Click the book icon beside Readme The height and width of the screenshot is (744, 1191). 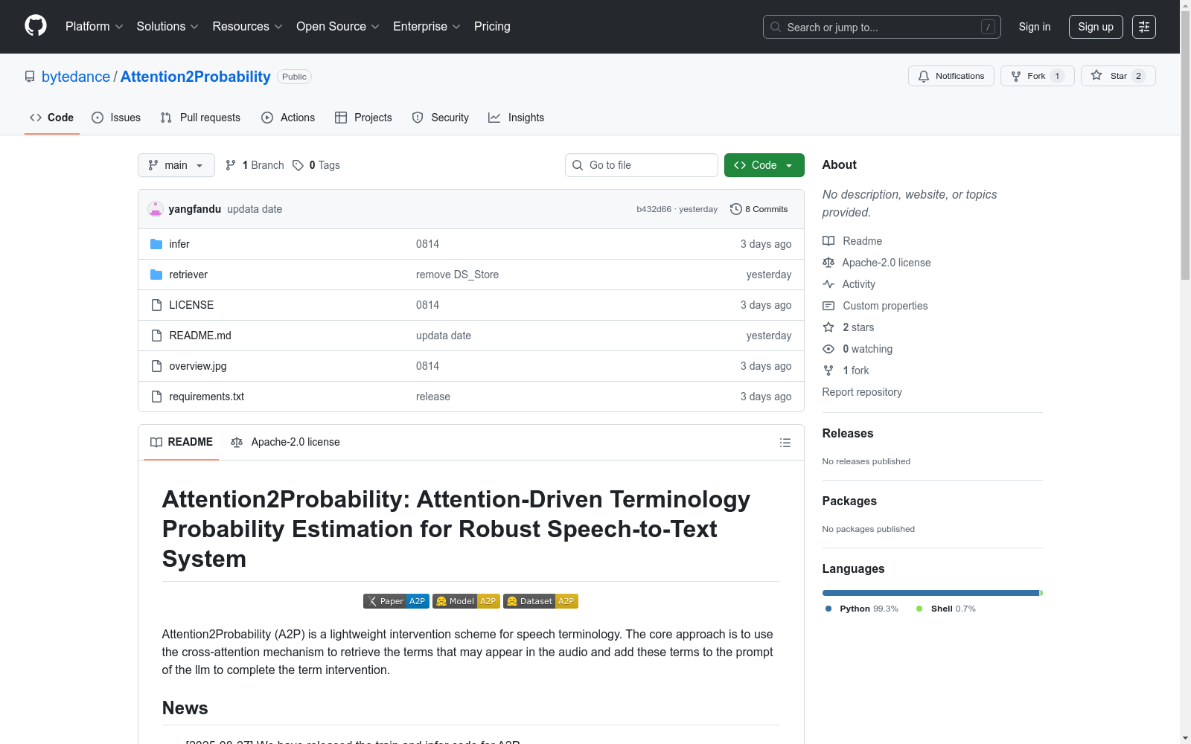tap(828, 241)
